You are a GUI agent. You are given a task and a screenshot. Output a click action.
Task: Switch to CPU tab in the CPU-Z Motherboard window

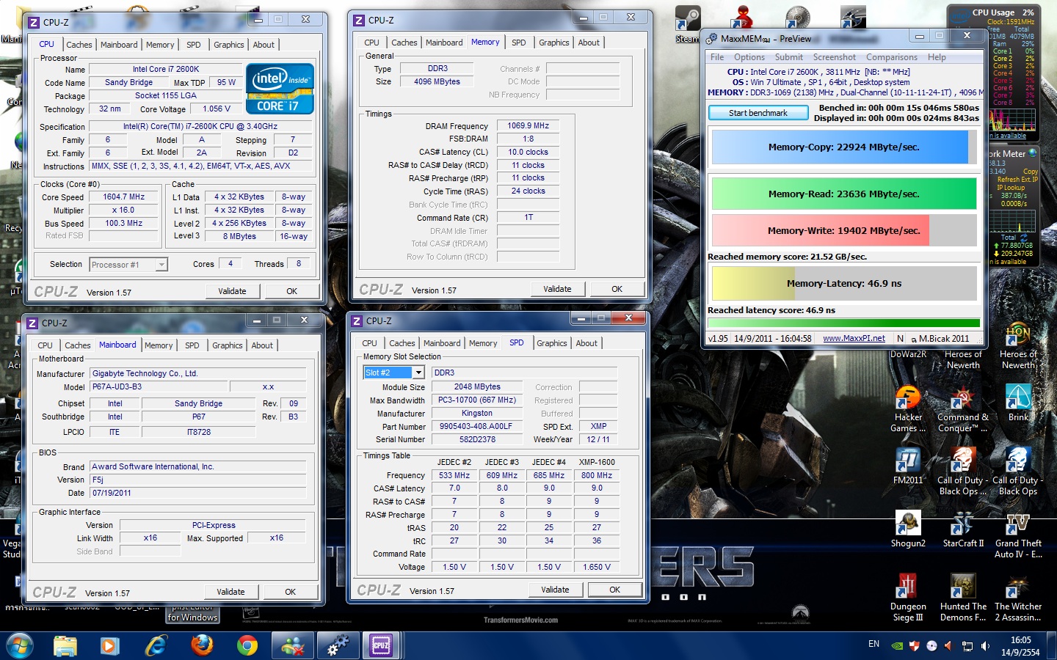pyautogui.click(x=46, y=345)
